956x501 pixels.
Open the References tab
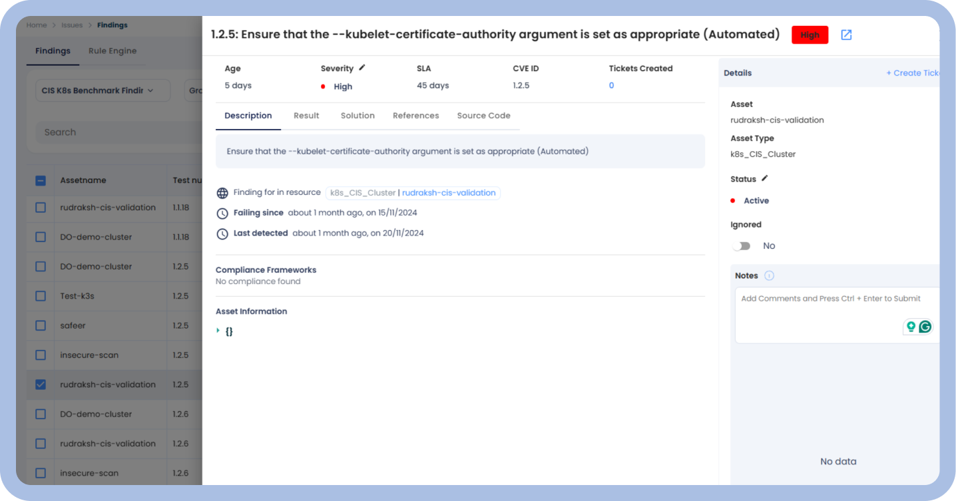click(x=416, y=116)
